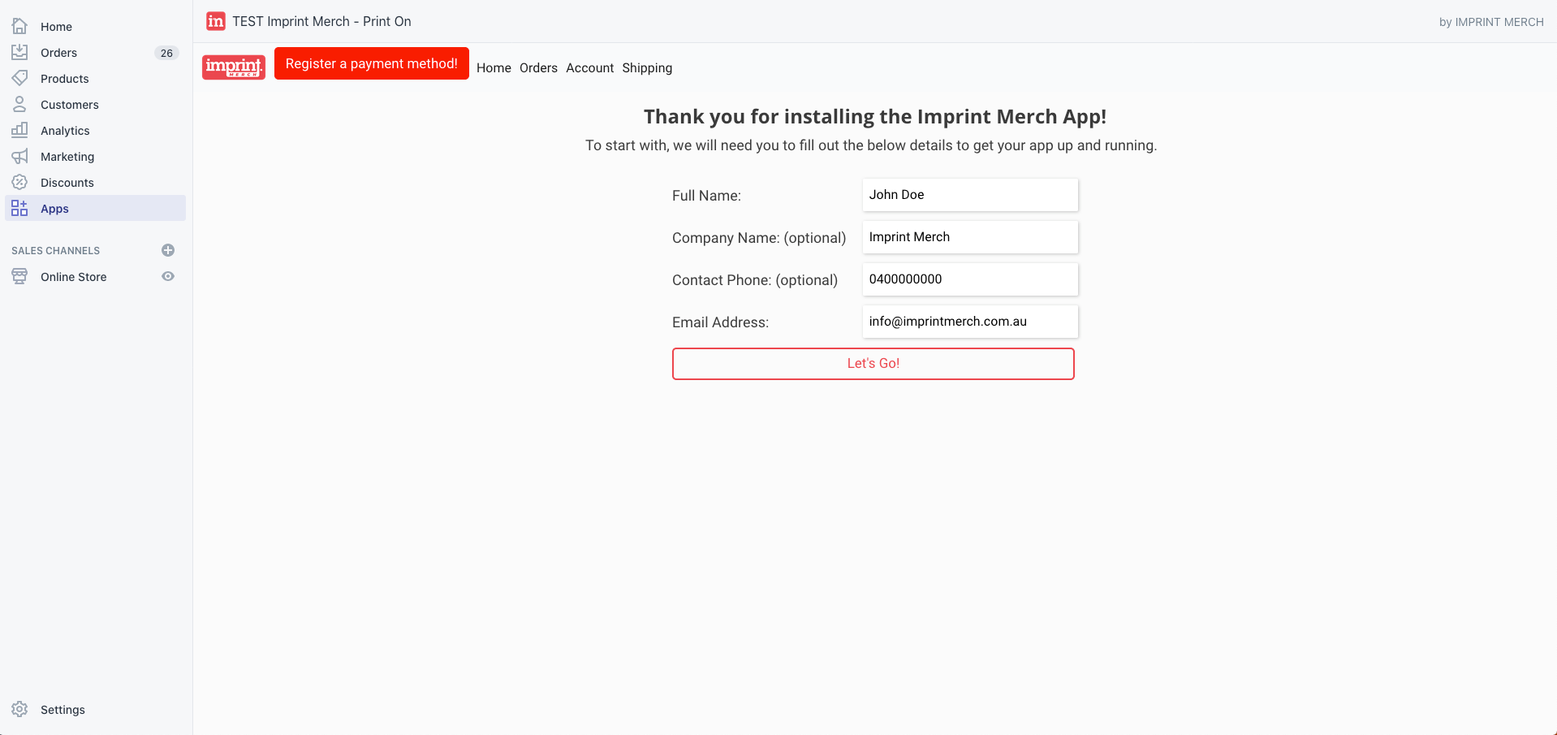
Task: Click the Products tag icon
Action: [x=19, y=79]
